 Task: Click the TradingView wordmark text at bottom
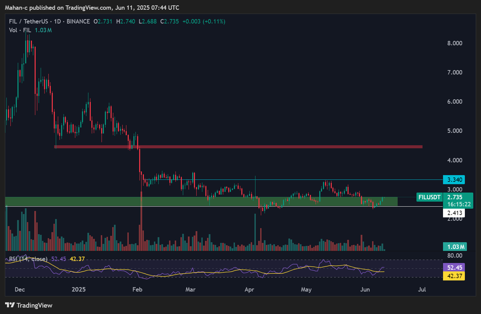coord(34,305)
